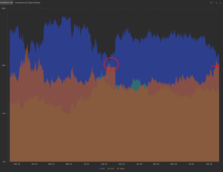Click the Sep '25 axis label
The width and height of the screenshot is (223, 172).
click(x=104, y=164)
